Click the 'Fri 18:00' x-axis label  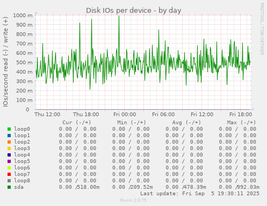(241, 114)
